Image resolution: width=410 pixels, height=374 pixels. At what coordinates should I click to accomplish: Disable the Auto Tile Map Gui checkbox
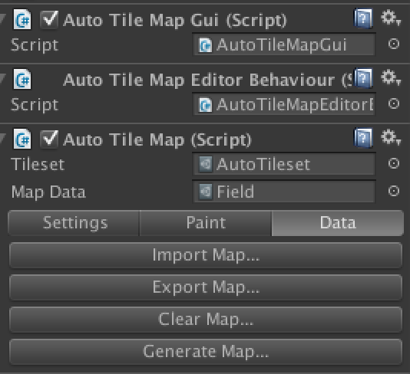coord(49,20)
